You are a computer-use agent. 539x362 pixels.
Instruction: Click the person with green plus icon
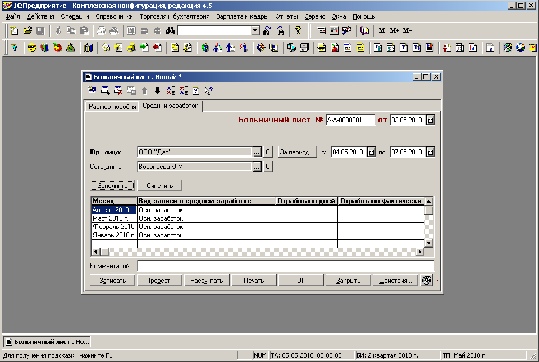point(205,48)
